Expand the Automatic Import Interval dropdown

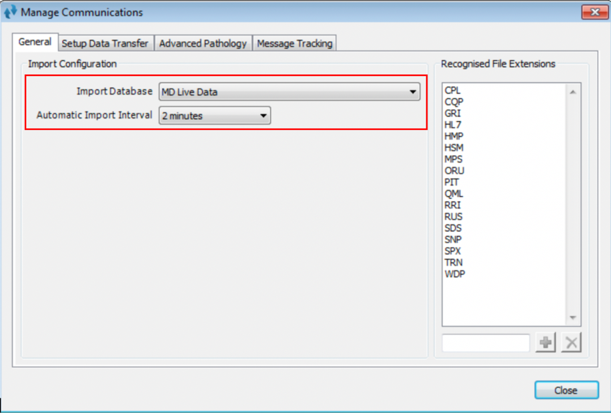(x=214, y=116)
